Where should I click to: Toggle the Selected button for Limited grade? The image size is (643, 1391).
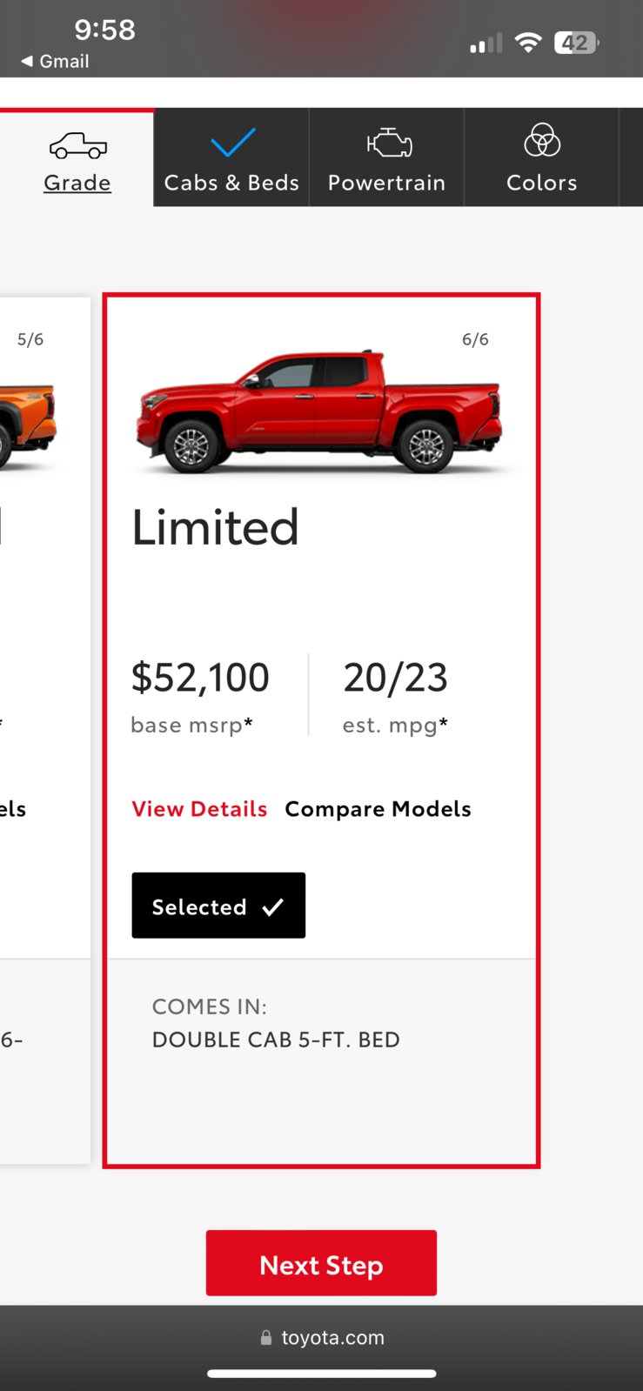pos(218,906)
